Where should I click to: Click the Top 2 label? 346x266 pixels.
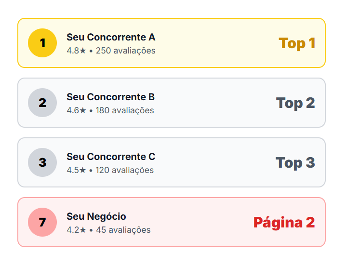(x=295, y=103)
